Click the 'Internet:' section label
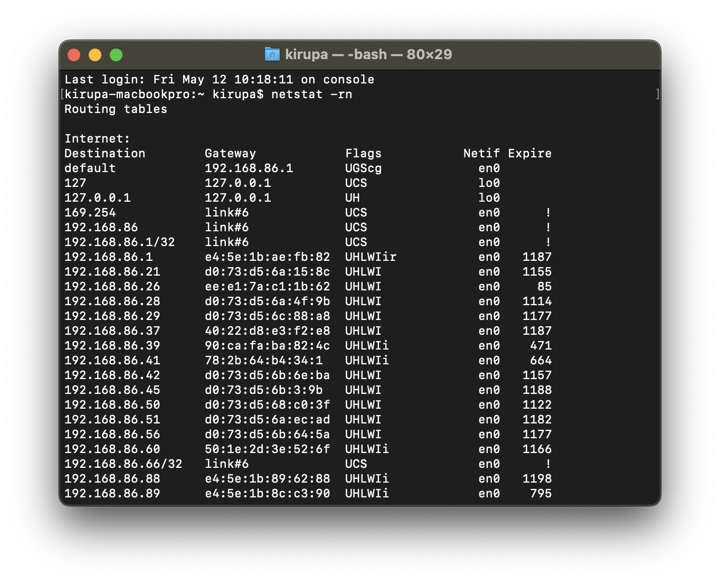Viewport: 720px width, 584px height. click(97, 139)
